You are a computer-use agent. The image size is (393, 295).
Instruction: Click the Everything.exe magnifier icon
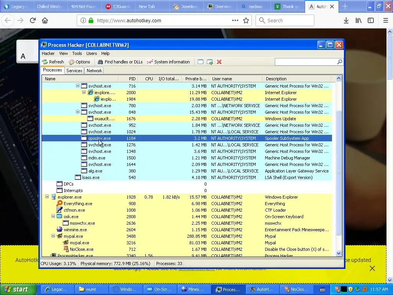pos(59,203)
